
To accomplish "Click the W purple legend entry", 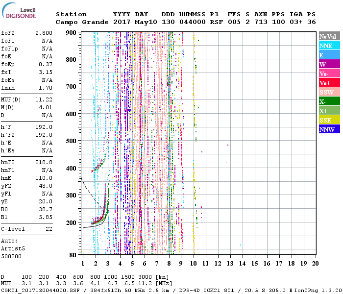I will (x=329, y=64).
